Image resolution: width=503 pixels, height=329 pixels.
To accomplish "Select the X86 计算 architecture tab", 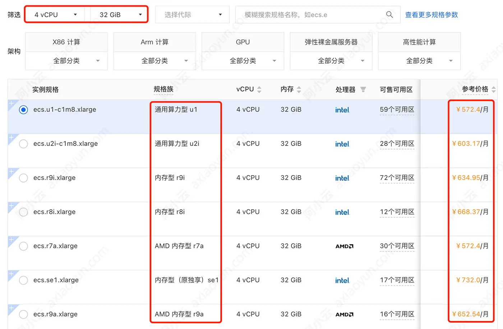I will 66,42.
